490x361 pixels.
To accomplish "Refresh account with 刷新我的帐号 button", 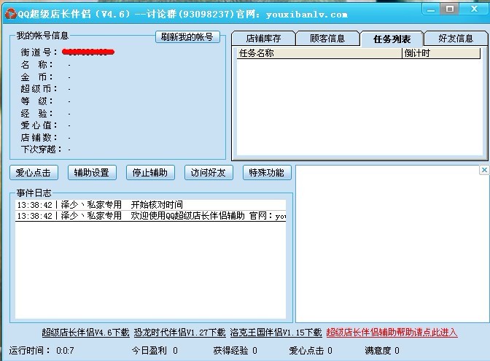I will (x=187, y=37).
